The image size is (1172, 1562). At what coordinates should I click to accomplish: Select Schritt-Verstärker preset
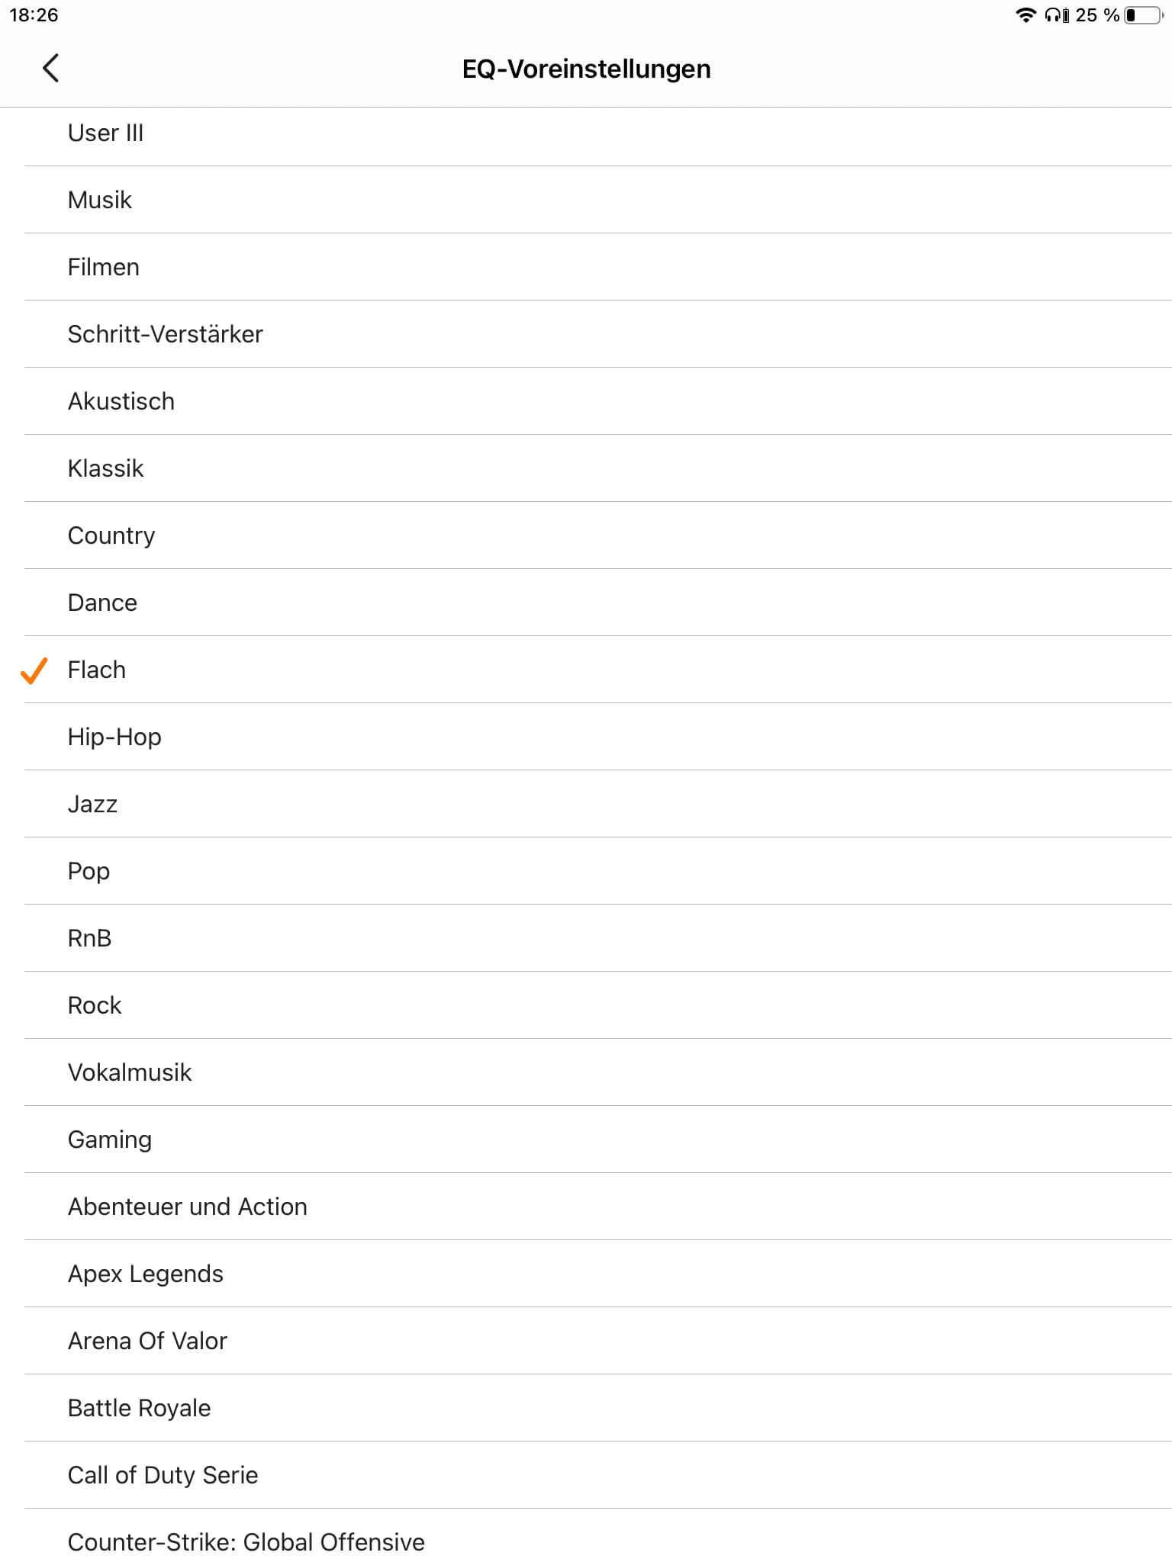165,334
